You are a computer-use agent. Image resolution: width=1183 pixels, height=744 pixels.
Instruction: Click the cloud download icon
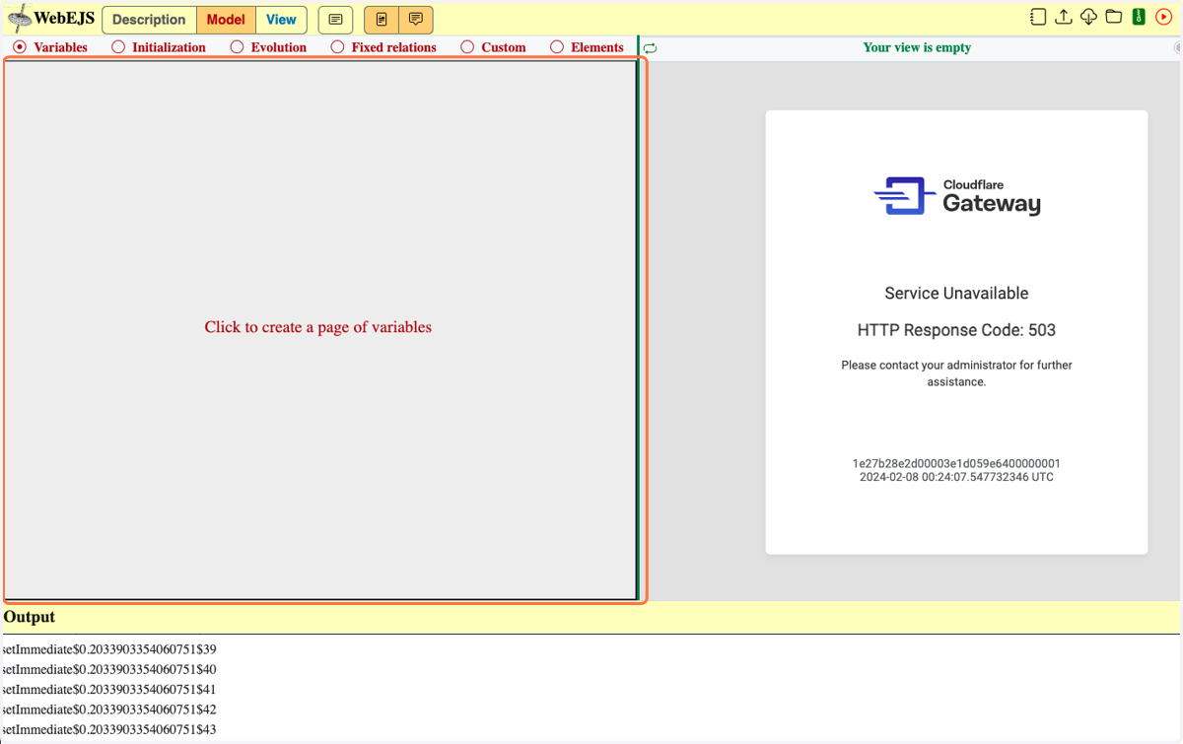tap(1088, 17)
